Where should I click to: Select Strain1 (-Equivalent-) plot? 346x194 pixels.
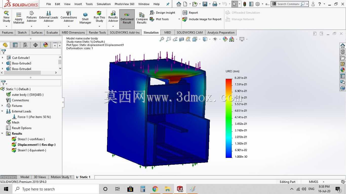coord(29,150)
